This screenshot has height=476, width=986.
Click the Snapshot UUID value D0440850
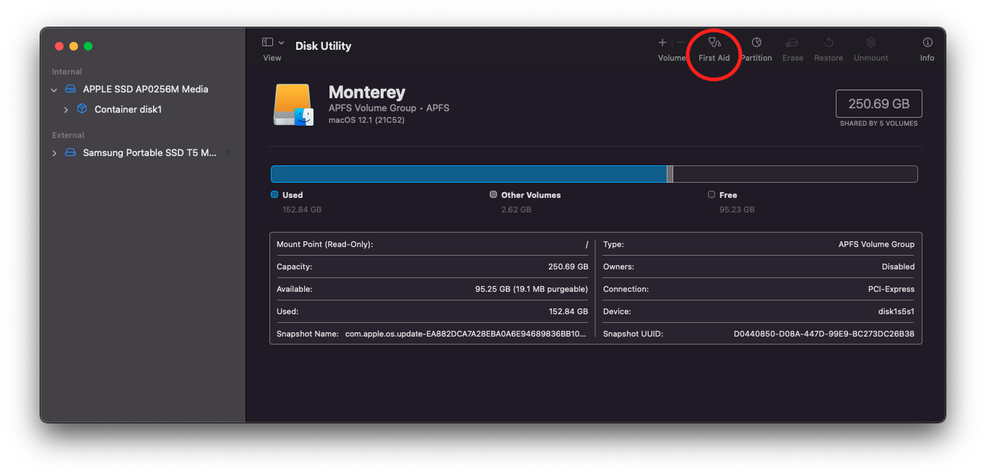(824, 334)
